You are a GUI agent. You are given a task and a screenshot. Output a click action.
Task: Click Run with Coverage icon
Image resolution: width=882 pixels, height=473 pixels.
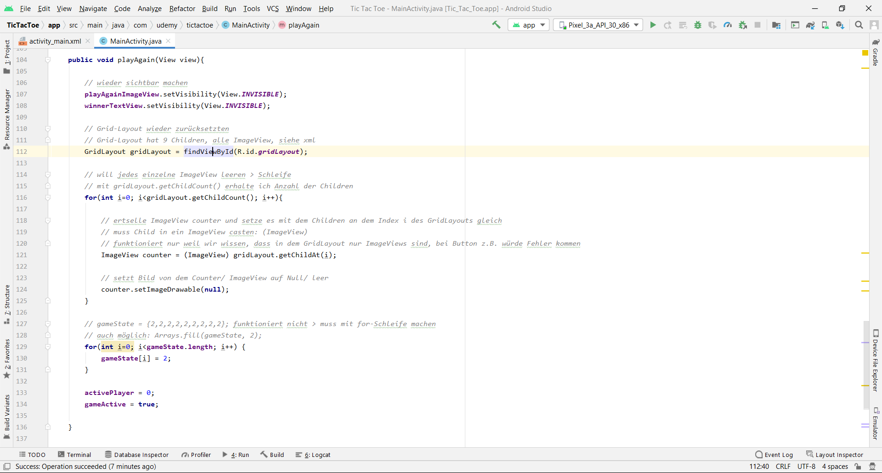(x=712, y=25)
